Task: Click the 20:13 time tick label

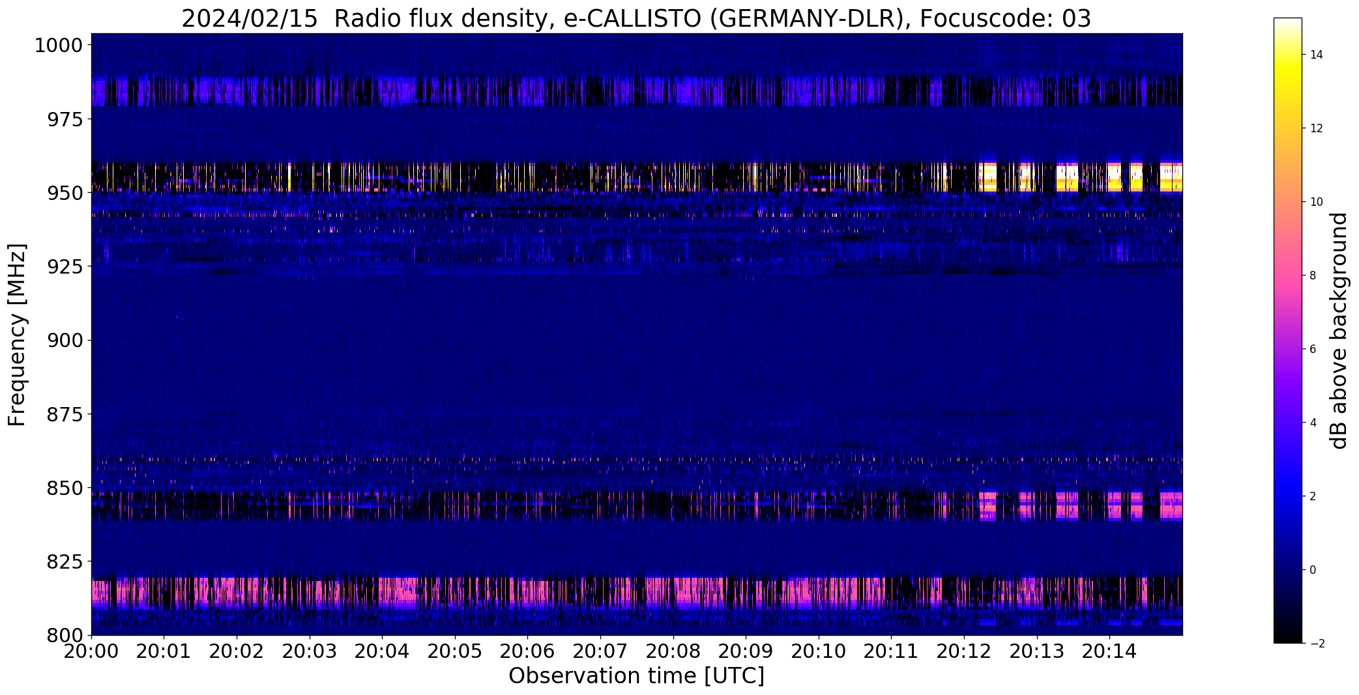Action: 1037,651
